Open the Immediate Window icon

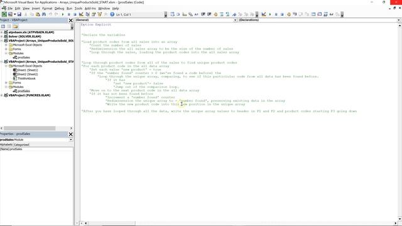pos(320,14)
